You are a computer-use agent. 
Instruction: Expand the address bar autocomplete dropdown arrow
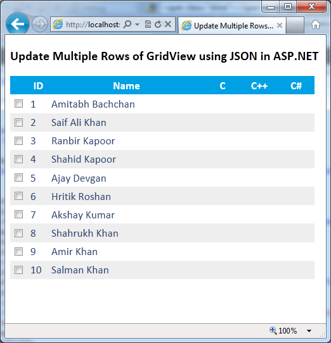[137, 24]
